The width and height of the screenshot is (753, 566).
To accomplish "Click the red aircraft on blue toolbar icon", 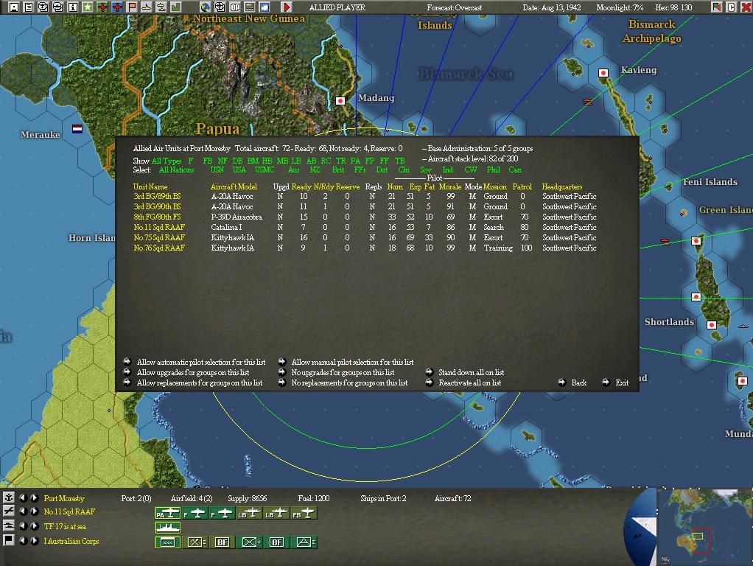I will tap(117, 7).
